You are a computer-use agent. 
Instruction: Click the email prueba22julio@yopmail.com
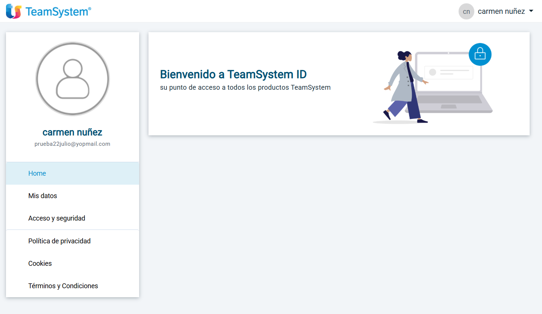[73, 144]
